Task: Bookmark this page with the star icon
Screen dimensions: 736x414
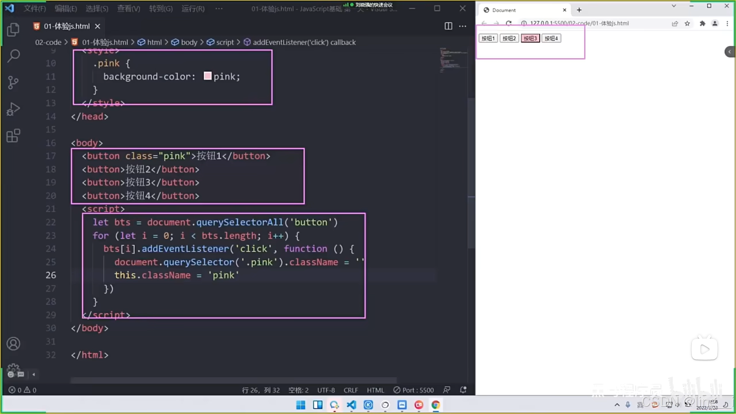Action: tap(687, 23)
